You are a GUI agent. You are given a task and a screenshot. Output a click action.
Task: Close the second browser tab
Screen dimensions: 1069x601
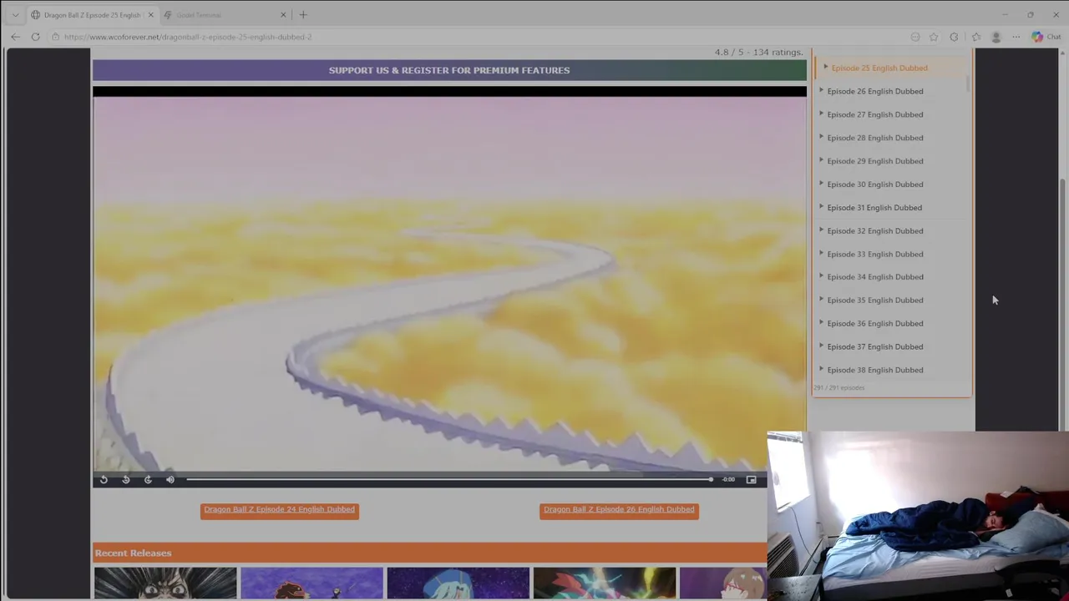pyautogui.click(x=282, y=15)
